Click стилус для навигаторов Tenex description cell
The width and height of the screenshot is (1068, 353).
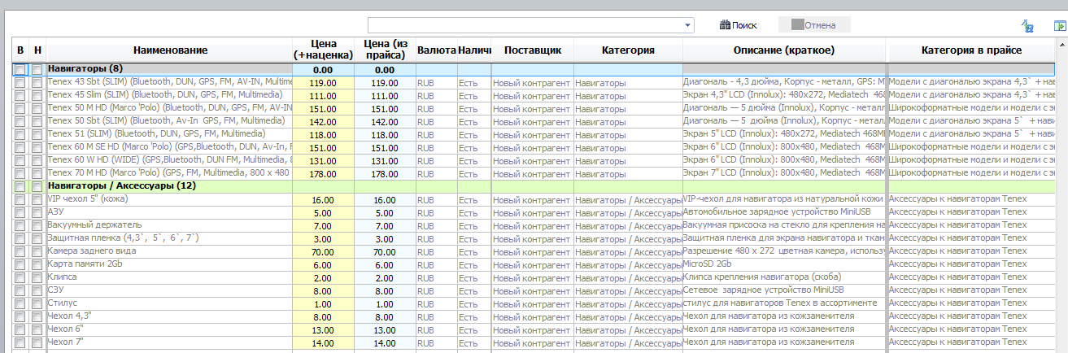tap(784, 304)
